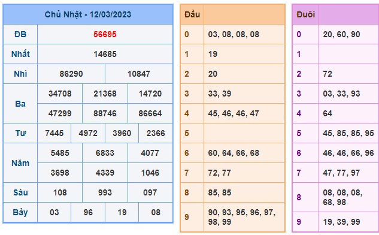
Task: Click Tư prize number 4972
Action: (88, 133)
